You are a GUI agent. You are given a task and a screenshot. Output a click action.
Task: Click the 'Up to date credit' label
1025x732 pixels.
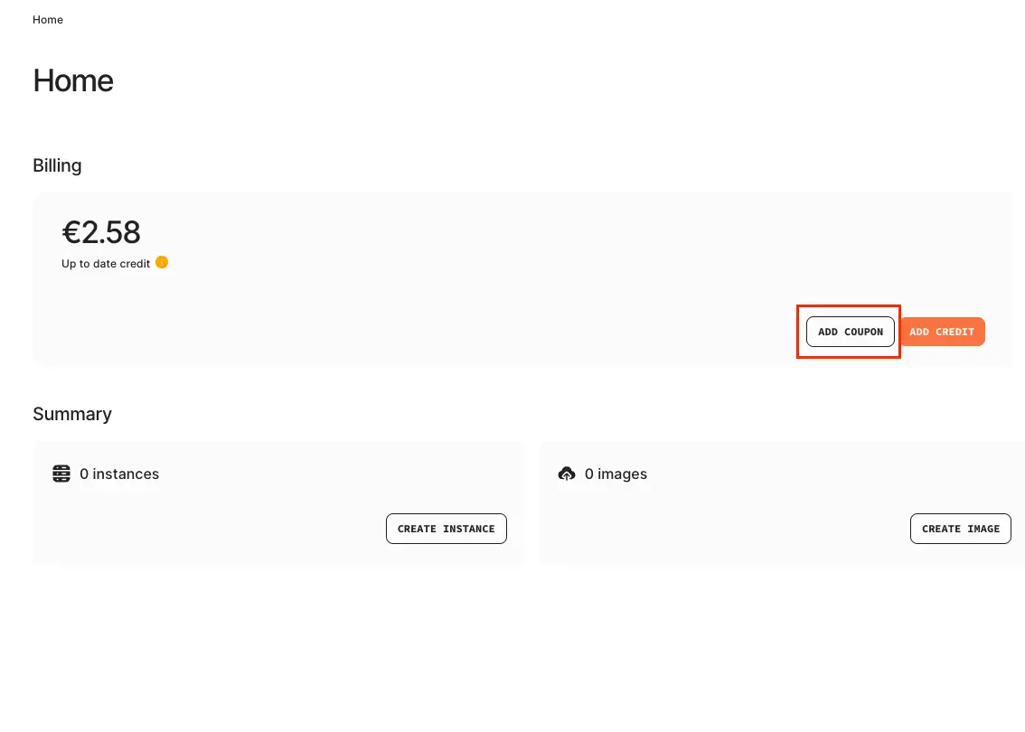(106, 264)
